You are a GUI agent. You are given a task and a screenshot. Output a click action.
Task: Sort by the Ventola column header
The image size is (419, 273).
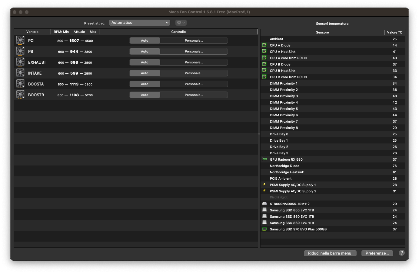pyautogui.click(x=32, y=32)
